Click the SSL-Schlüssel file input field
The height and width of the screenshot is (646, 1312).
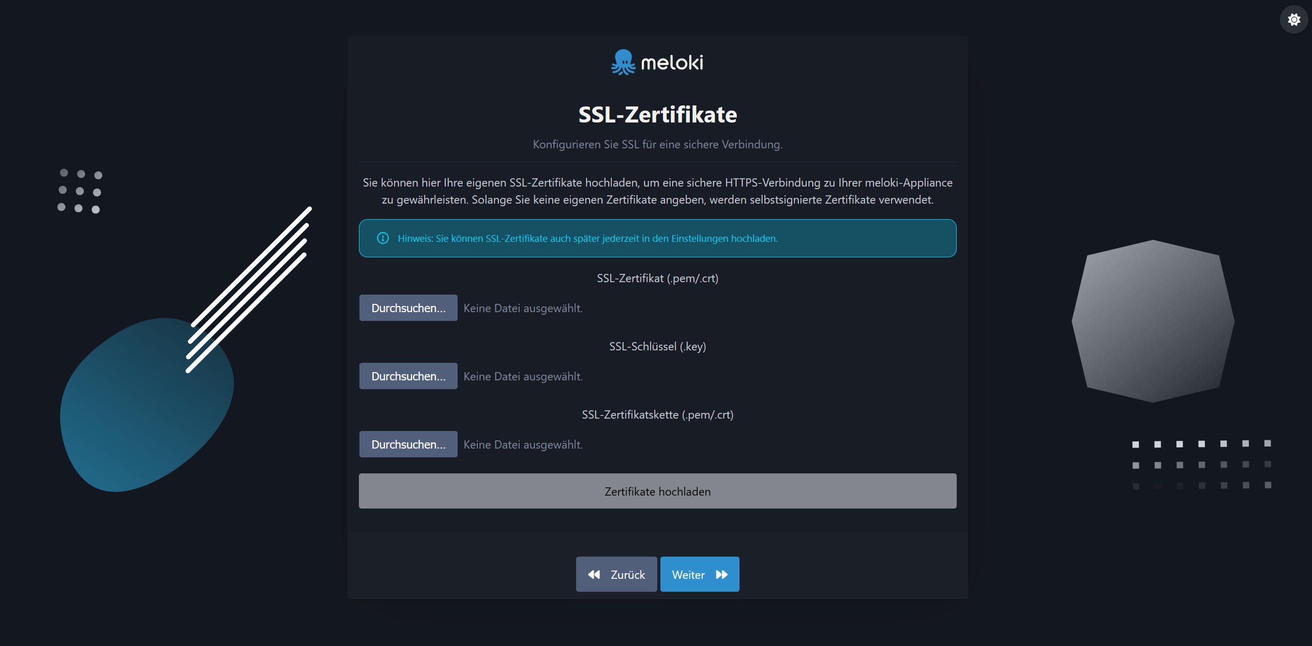click(523, 376)
